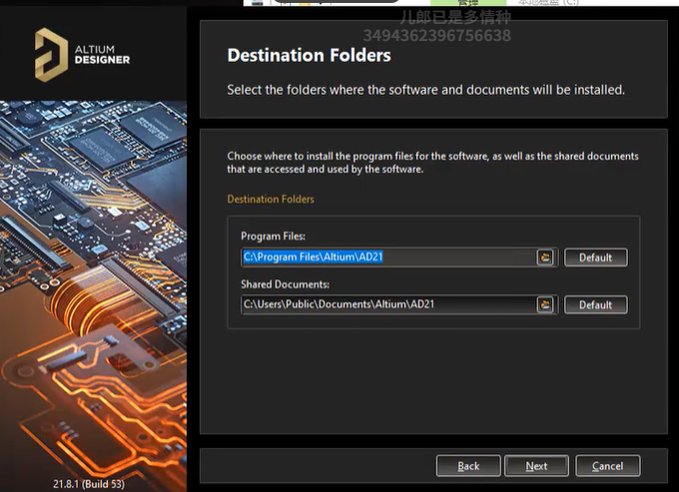Image resolution: width=679 pixels, height=492 pixels.
Task: Click the 'Shared Documents:' label
Action: point(285,284)
